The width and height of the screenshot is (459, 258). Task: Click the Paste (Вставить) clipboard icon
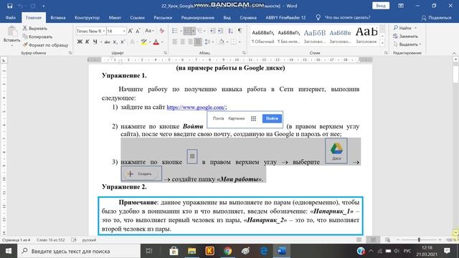pyautogui.click(x=11, y=32)
